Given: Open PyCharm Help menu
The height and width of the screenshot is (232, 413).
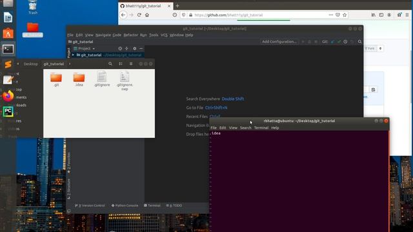Looking at the screenshot, I should click(189, 35).
